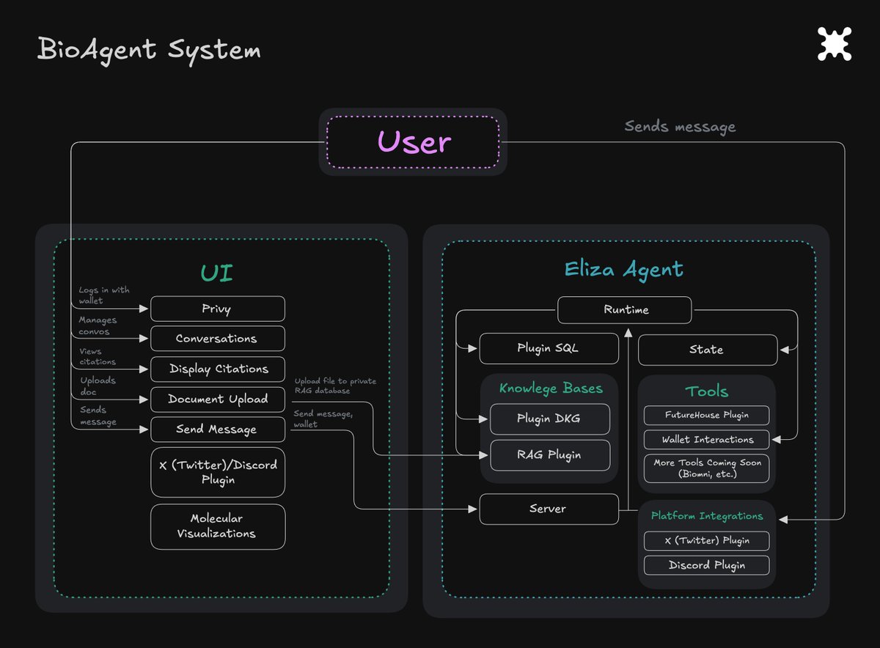The width and height of the screenshot is (880, 648).
Task: Click the RAG Plugin block
Action: coord(549,454)
